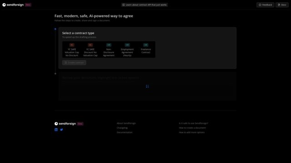Open the Learn about contract API banner

click(145, 5)
